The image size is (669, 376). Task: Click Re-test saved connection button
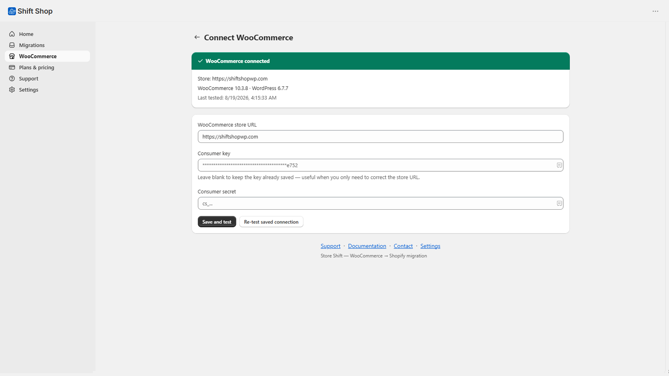271,222
